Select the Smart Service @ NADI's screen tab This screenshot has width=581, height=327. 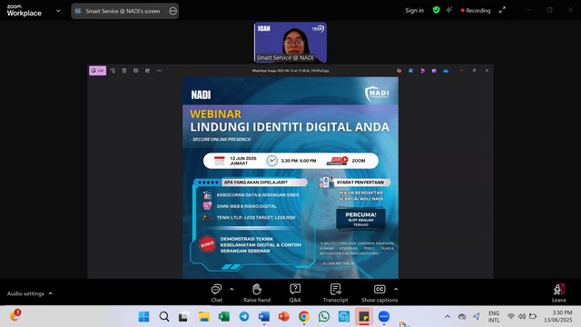[x=124, y=11]
